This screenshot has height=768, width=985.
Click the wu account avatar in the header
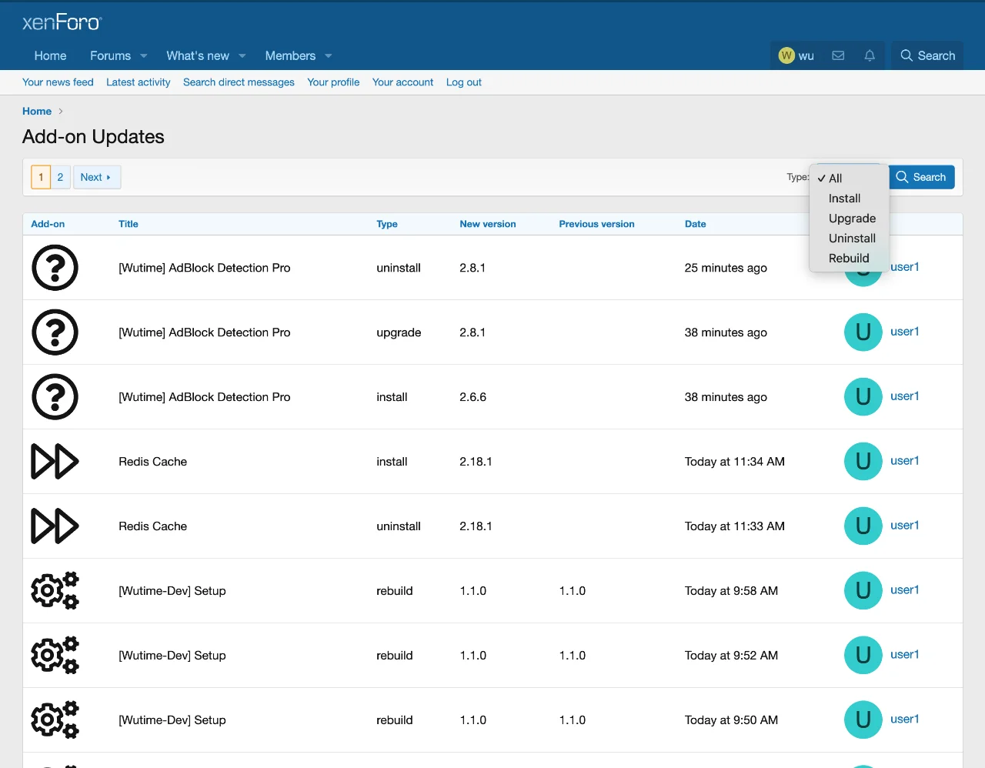786,55
